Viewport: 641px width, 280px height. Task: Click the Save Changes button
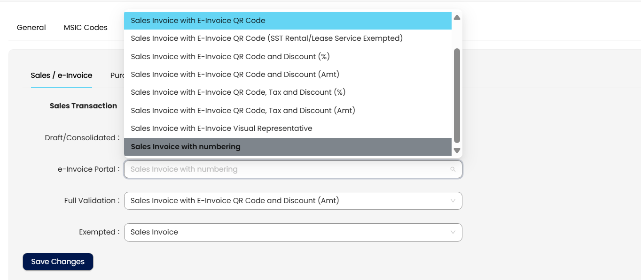click(58, 262)
